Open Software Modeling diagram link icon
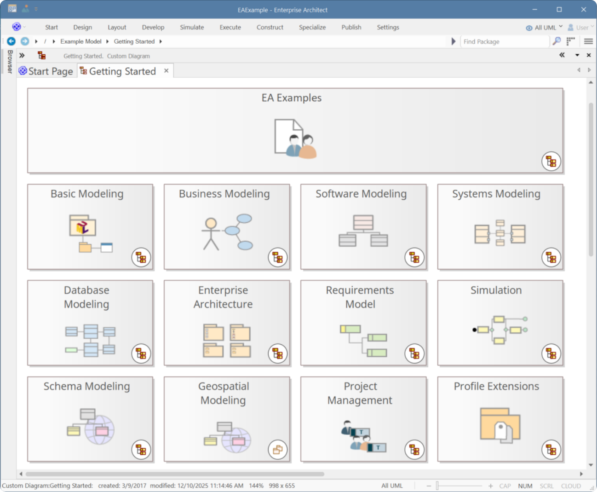Screen dimensions: 597x492 [414, 258]
